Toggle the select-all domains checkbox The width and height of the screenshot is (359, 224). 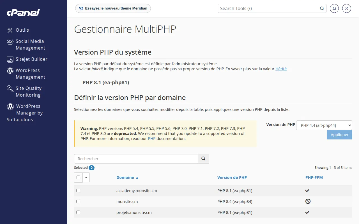(78, 177)
